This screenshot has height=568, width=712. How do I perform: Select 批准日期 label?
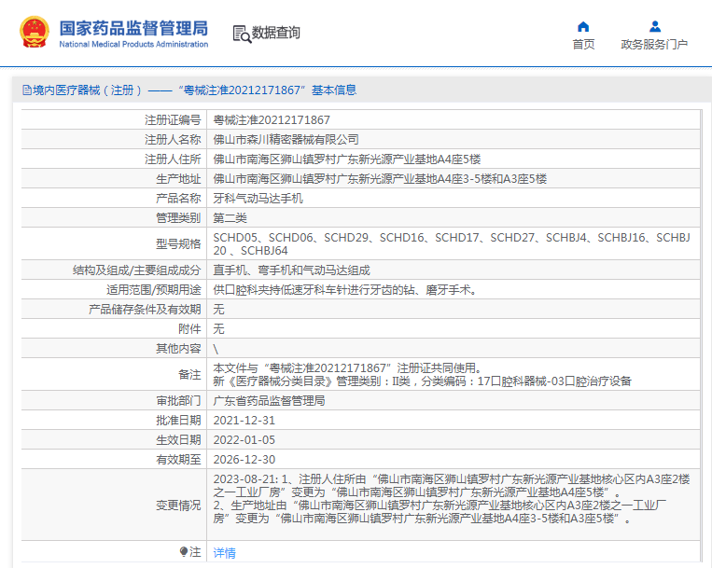point(178,420)
